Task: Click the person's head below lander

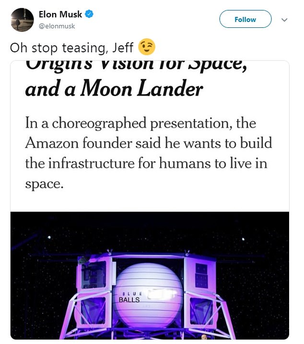Action: click(204, 336)
